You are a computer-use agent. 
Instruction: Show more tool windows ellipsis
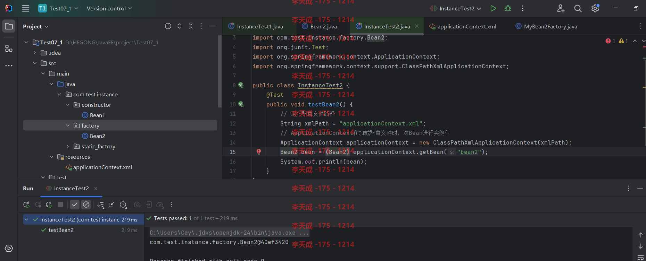point(9,66)
